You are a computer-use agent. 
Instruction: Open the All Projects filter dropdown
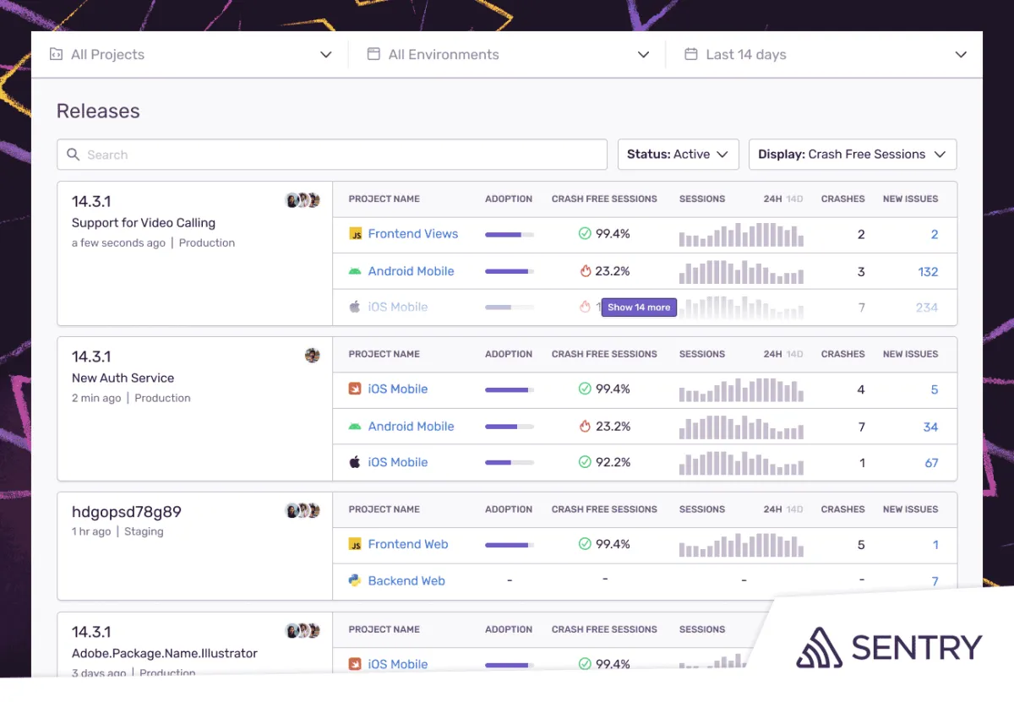pos(190,55)
